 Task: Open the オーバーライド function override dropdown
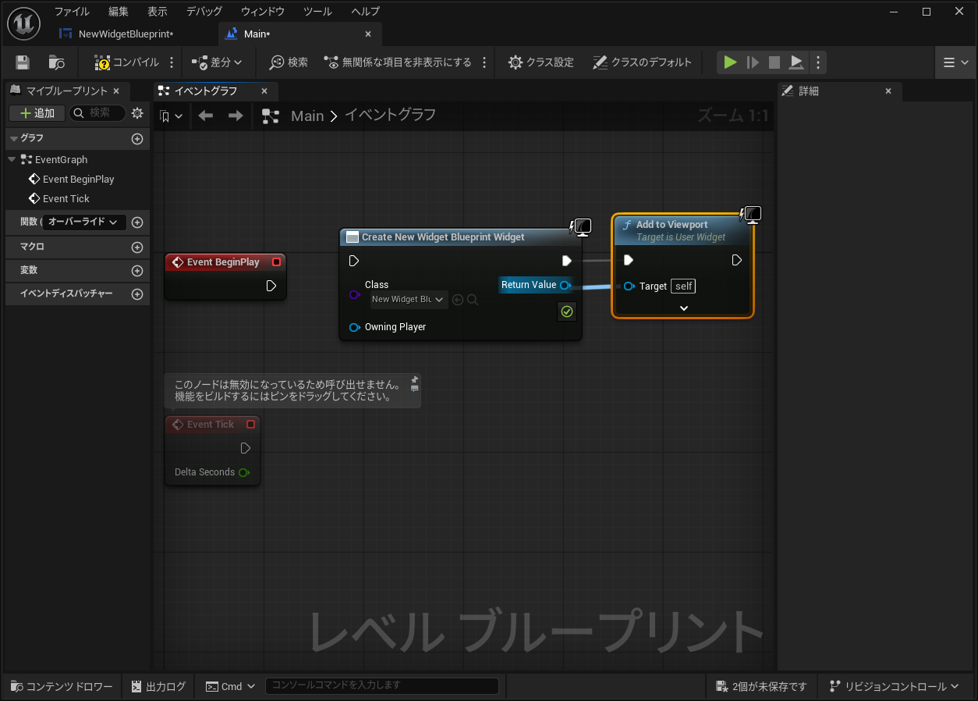tap(83, 222)
